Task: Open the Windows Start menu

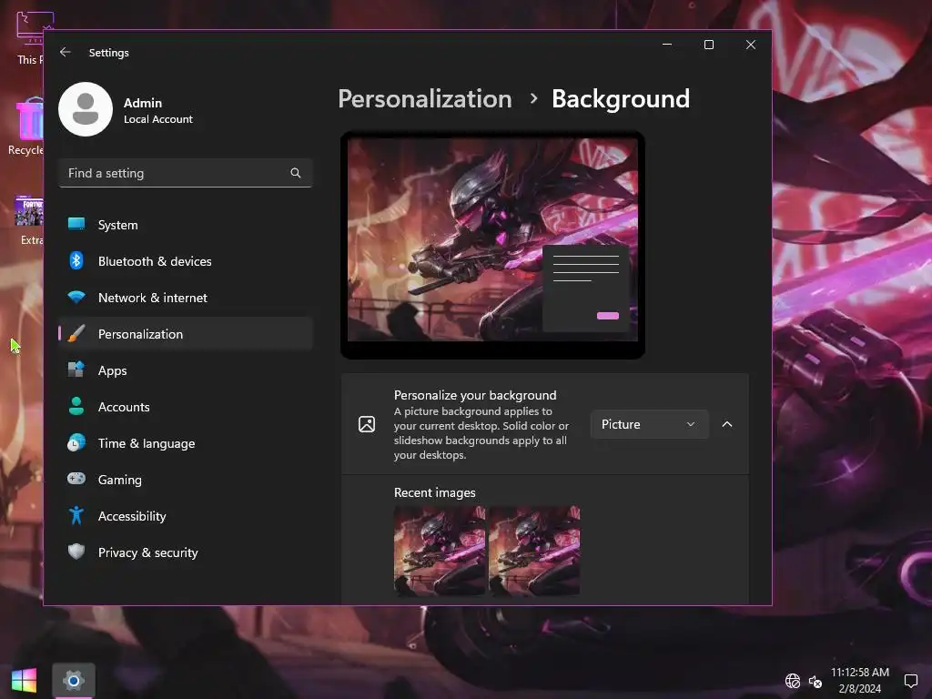Action: click(x=24, y=681)
